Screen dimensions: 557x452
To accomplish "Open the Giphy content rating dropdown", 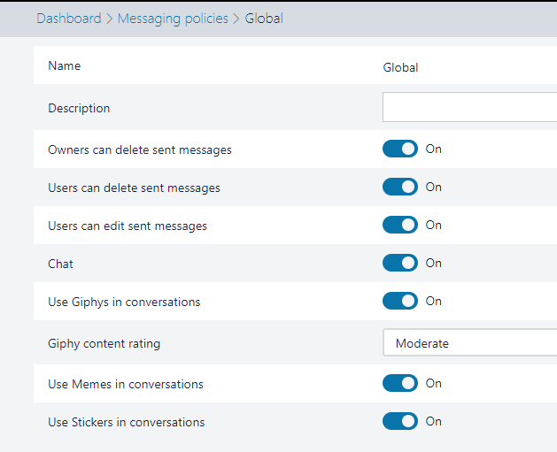I will pos(469,343).
